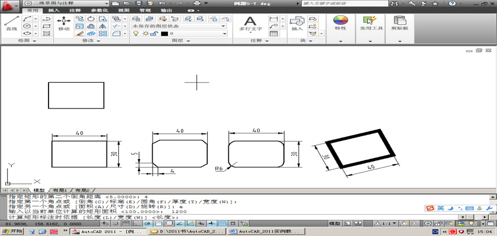The image size is (497, 236).
Task: Switch to the 布局1 layout tab
Action: click(x=60, y=191)
